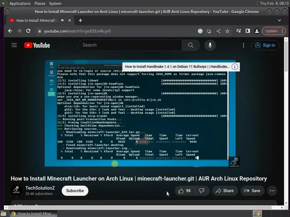Click the forward navigation arrow
Viewport: 290px width, 217px height.
tap(19, 31)
